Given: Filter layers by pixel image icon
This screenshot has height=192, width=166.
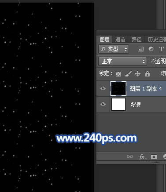Looking at the screenshot, I should click(140, 49).
